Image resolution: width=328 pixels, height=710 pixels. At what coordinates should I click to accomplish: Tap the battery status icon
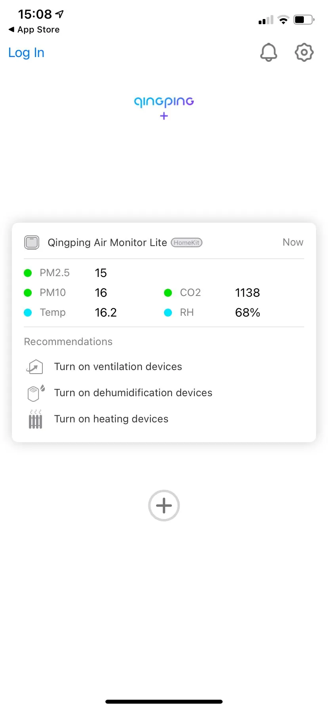[304, 19]
